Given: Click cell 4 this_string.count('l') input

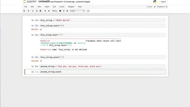Looking at the screenshot, I should pos(102,57).
